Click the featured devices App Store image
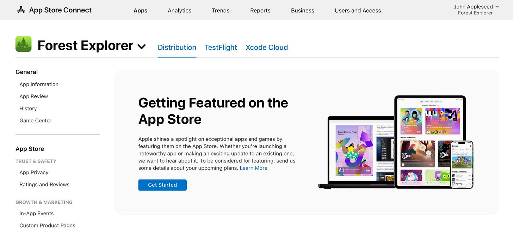 (396, 142)
